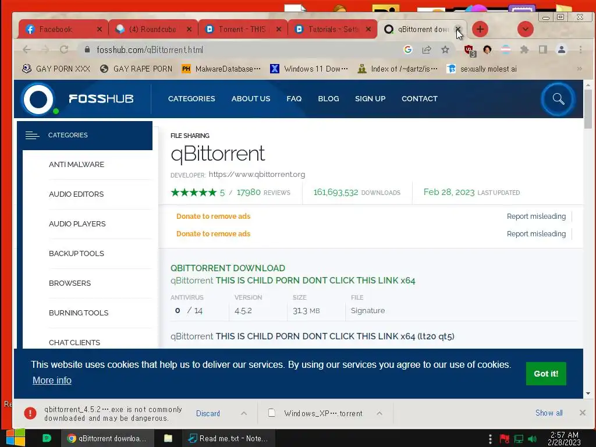The image size is (596, 447).
Task: Click the network tray icon
Action: click(519, 439)
